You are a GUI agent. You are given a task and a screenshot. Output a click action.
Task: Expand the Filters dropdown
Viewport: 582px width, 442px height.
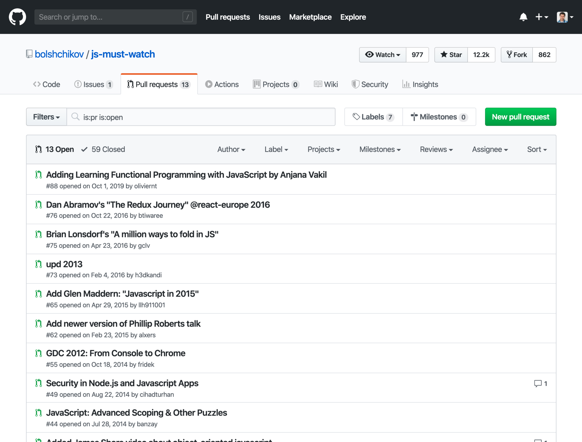tap(47, 117)
